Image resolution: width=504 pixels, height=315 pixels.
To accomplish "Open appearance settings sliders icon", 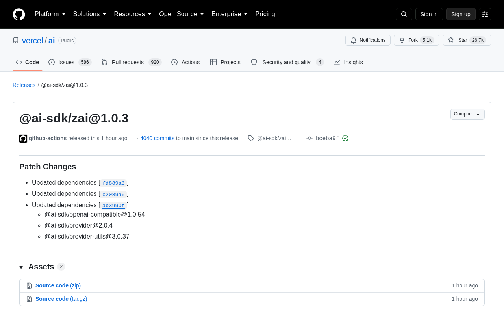I will (x=485, y=14).
